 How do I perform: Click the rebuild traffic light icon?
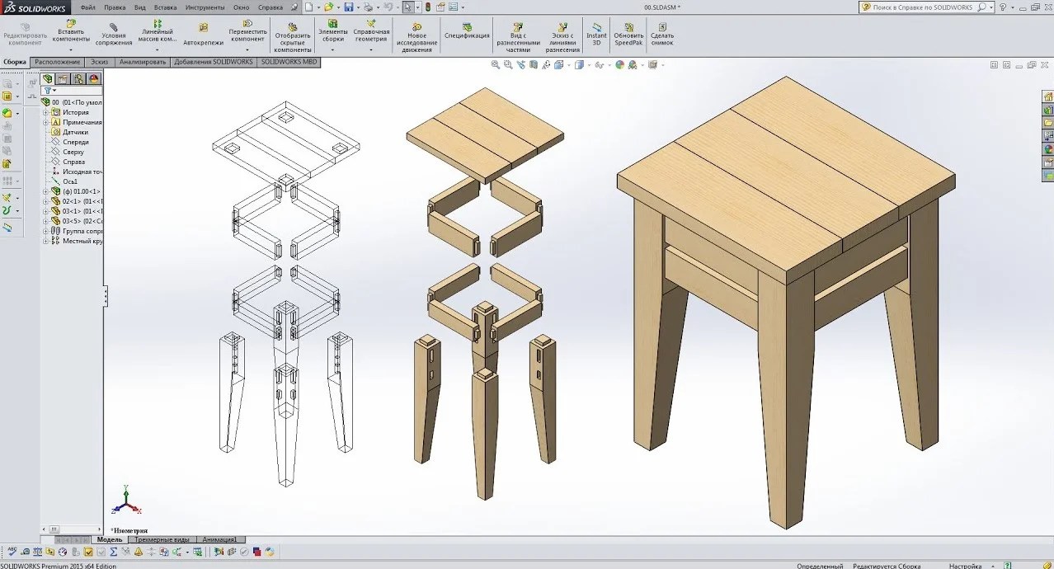coord(427,7)
